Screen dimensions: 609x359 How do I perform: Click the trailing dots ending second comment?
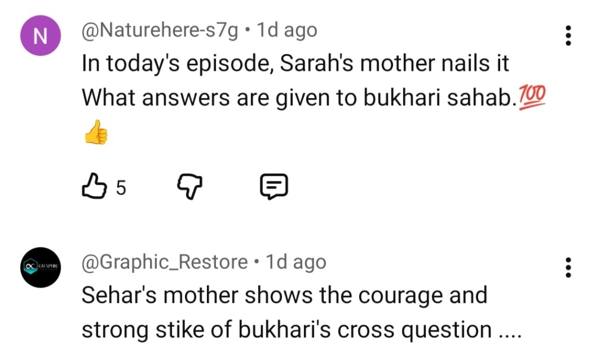point(510,332)
